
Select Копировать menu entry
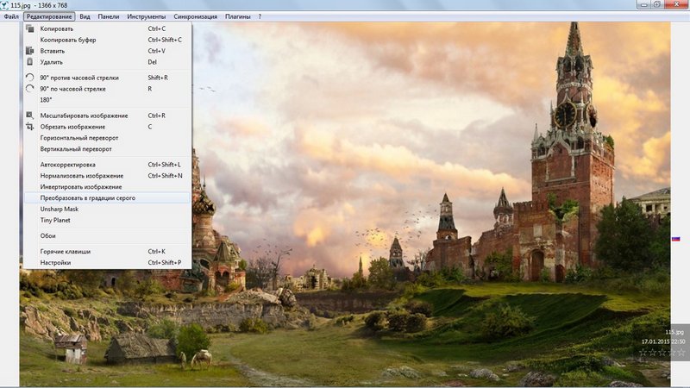[x=107, y=28]
